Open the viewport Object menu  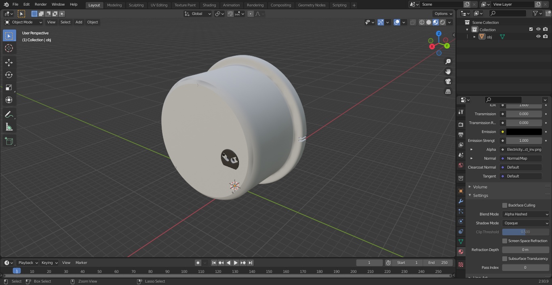click(93, 22)
